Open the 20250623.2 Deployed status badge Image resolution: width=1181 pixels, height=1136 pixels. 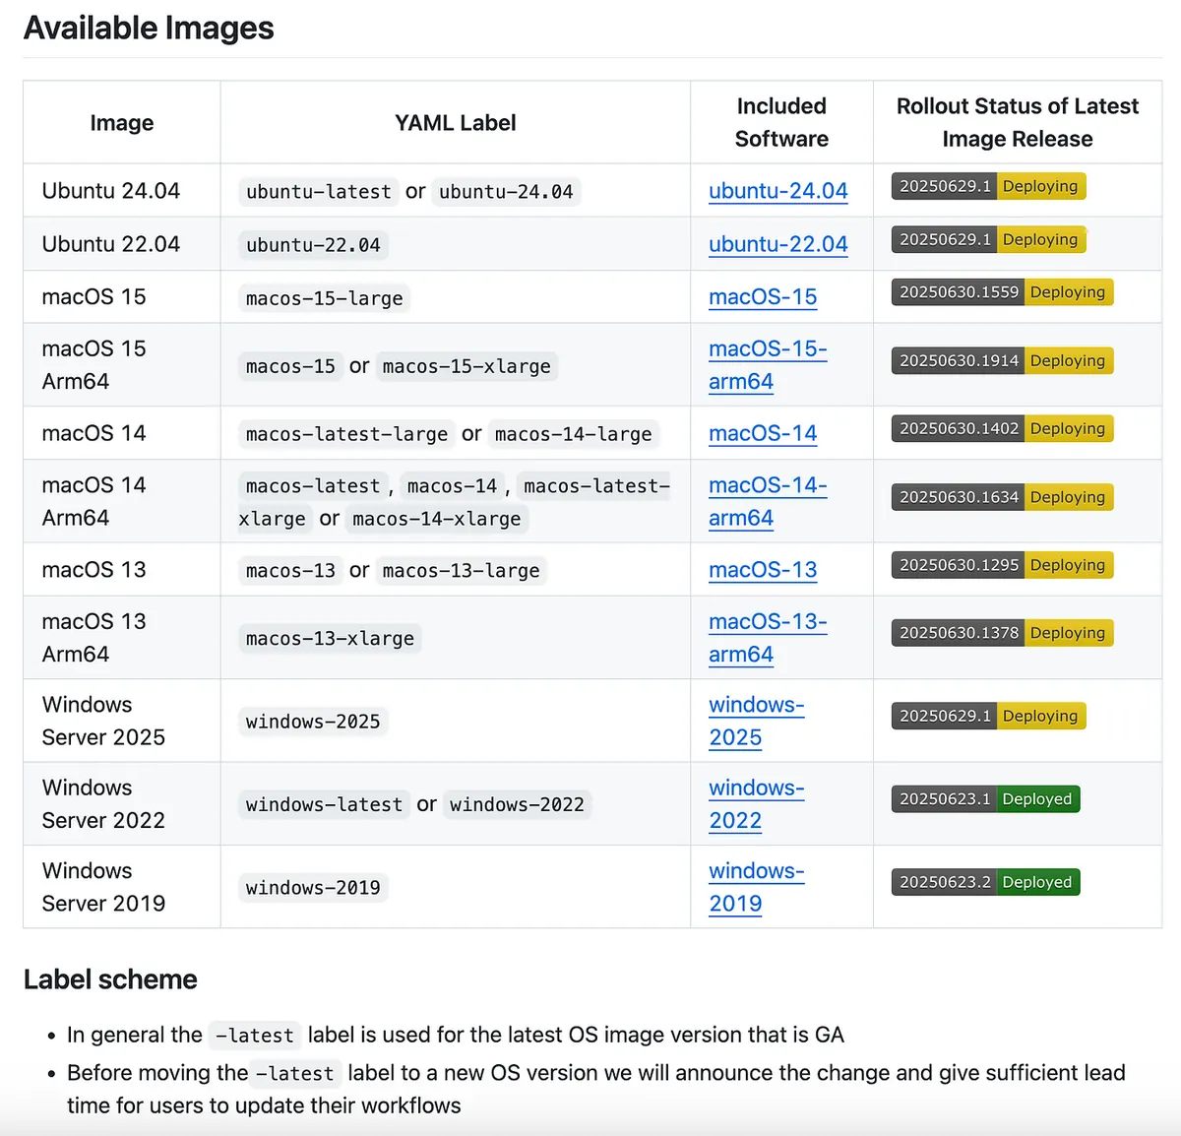point(985,882)
